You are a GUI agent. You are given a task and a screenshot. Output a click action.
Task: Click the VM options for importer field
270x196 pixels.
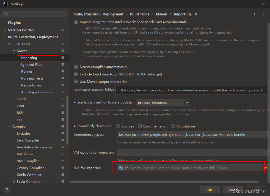[193, 153]
